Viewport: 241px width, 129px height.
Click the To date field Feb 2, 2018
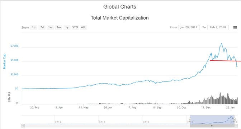pos(218,28)
